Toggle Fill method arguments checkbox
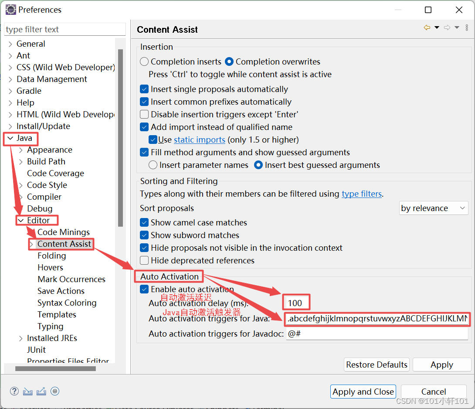The image size is (475, 409). tap(144, 152)
